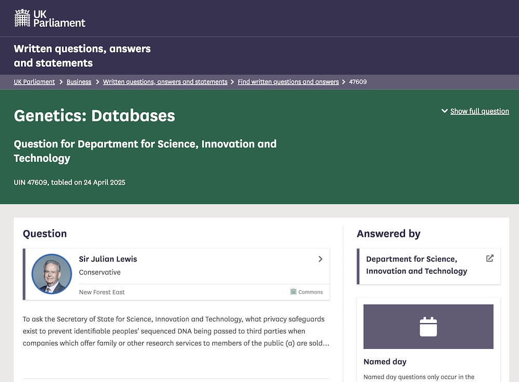Follow the "Written questions, answers and statements" breadcrumb
519x382 pixels.
tap(165, 81)
